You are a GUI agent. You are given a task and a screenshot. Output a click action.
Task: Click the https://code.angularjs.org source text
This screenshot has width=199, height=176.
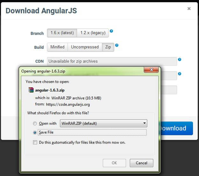68,105
